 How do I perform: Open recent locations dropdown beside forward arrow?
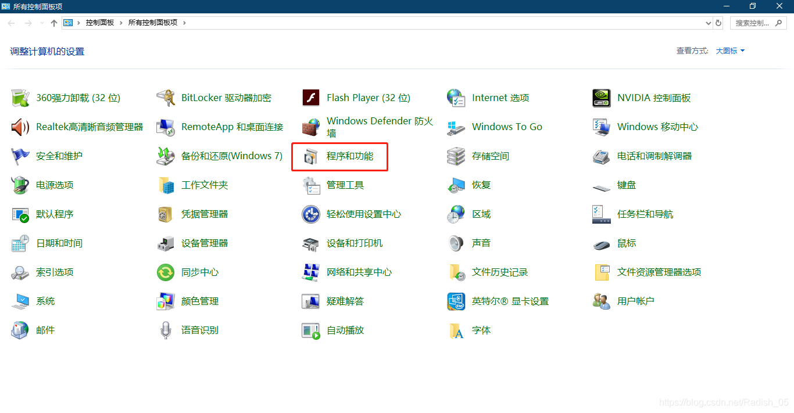coord(42,23)
